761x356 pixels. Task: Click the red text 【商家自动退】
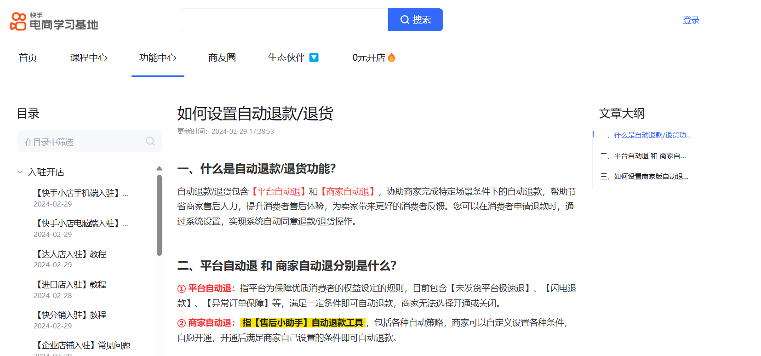click(x=348, y=191)
